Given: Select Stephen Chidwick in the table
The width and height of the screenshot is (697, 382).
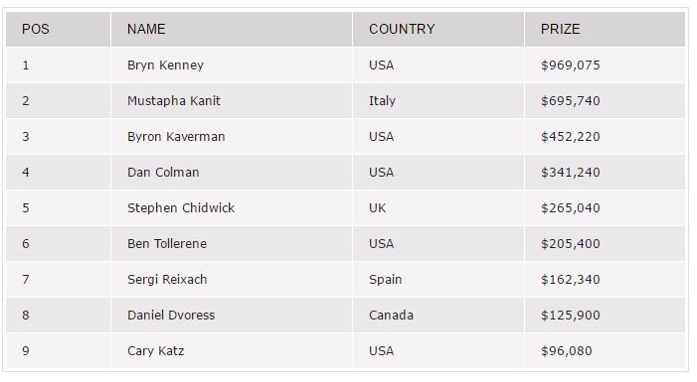Looking at the screenshot, I should [181, 208].
